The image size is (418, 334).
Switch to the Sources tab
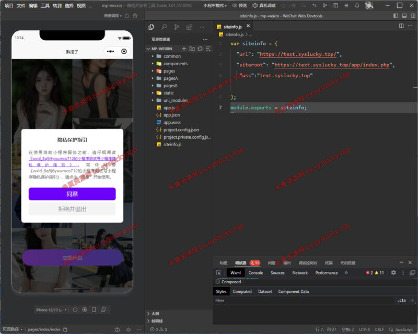click(x=277, y=273)
